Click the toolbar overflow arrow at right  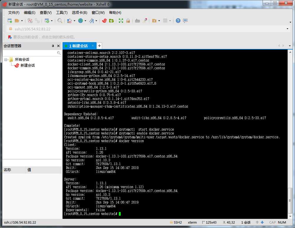tap(290, 22)
